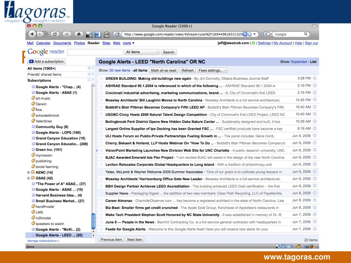The image size is (351, 263).
Task: Click the Stop loading X icon
Action: tap(67, 34)
